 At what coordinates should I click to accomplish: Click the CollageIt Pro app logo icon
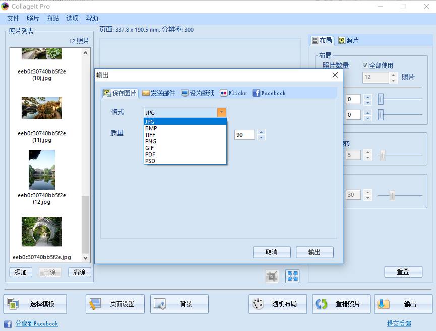coord(5,6)
